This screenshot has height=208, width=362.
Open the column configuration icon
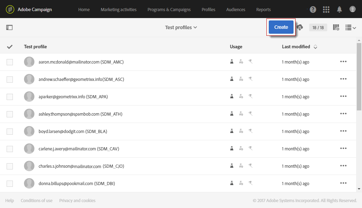click(336, 27)
